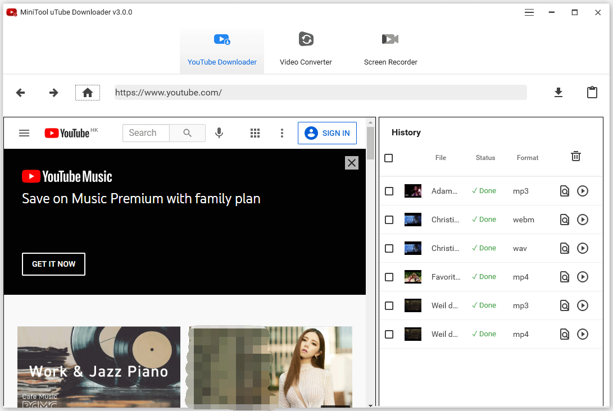This screenshot has width=613, height=411.
Task: Click Done status in Adam row
Action: point(484,191)
